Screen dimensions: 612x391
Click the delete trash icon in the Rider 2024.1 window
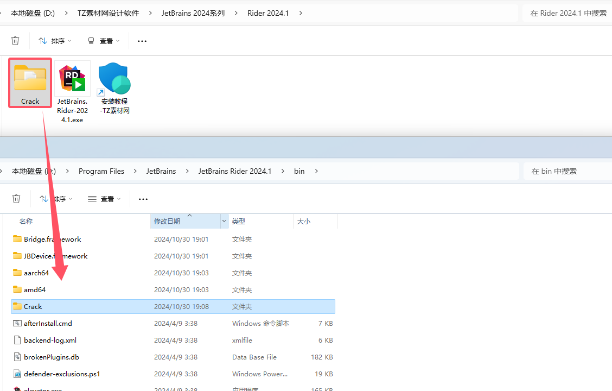tap(15, 41)
